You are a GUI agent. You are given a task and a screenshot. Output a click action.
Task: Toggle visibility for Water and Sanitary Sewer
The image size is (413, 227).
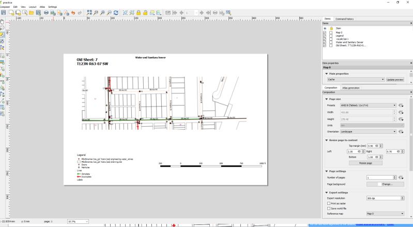point(325,42)
